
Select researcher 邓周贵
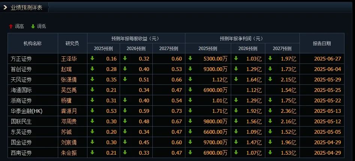click(x=69, y=121)
